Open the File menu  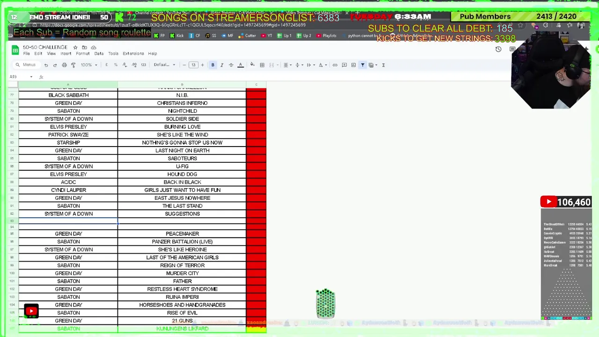[26, 53]
